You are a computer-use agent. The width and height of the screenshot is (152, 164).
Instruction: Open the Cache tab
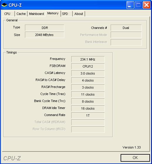[21, 14]
